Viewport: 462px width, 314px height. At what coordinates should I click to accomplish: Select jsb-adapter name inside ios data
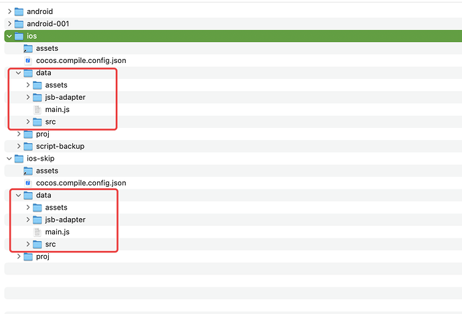click(x=66, y=97)
